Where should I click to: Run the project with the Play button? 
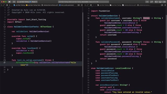[x=9, y=2]
